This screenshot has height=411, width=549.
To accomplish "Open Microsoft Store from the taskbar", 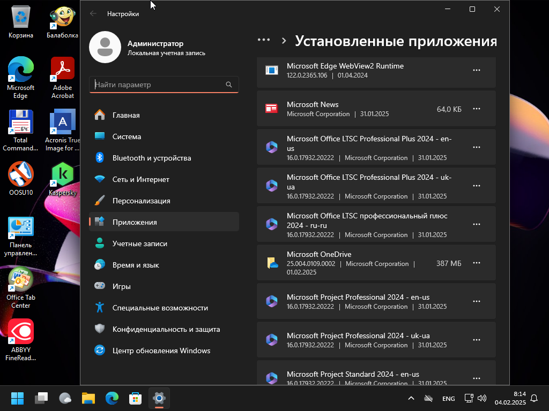I will coord(136,398).
